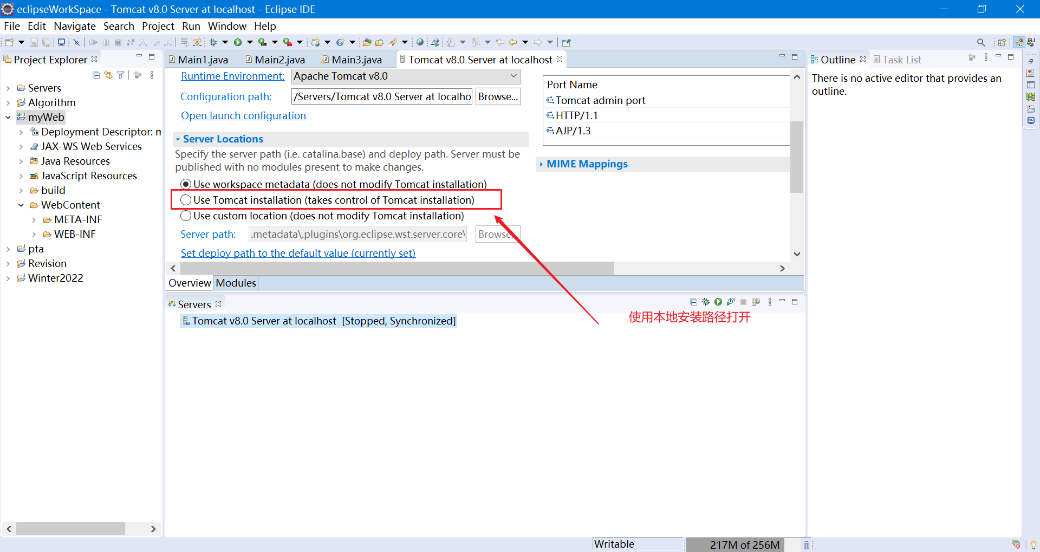Click the server editor horizontal scrollbar thumb

[x=397, y=268]
